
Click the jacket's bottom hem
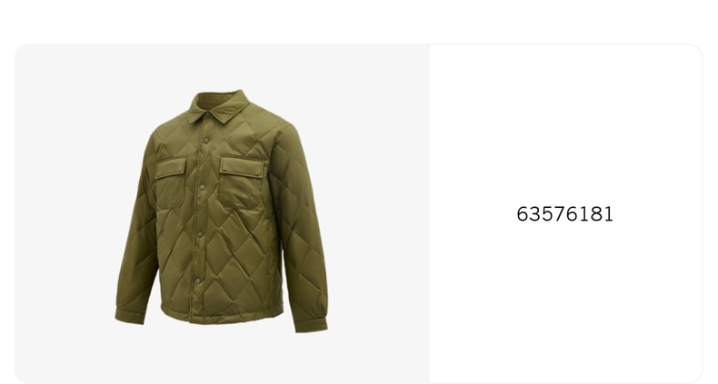coord(222,313)
